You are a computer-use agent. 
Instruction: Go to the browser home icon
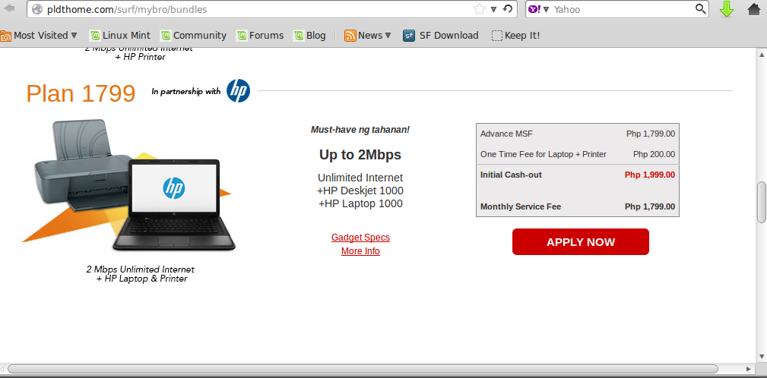(x=754, y=9)
